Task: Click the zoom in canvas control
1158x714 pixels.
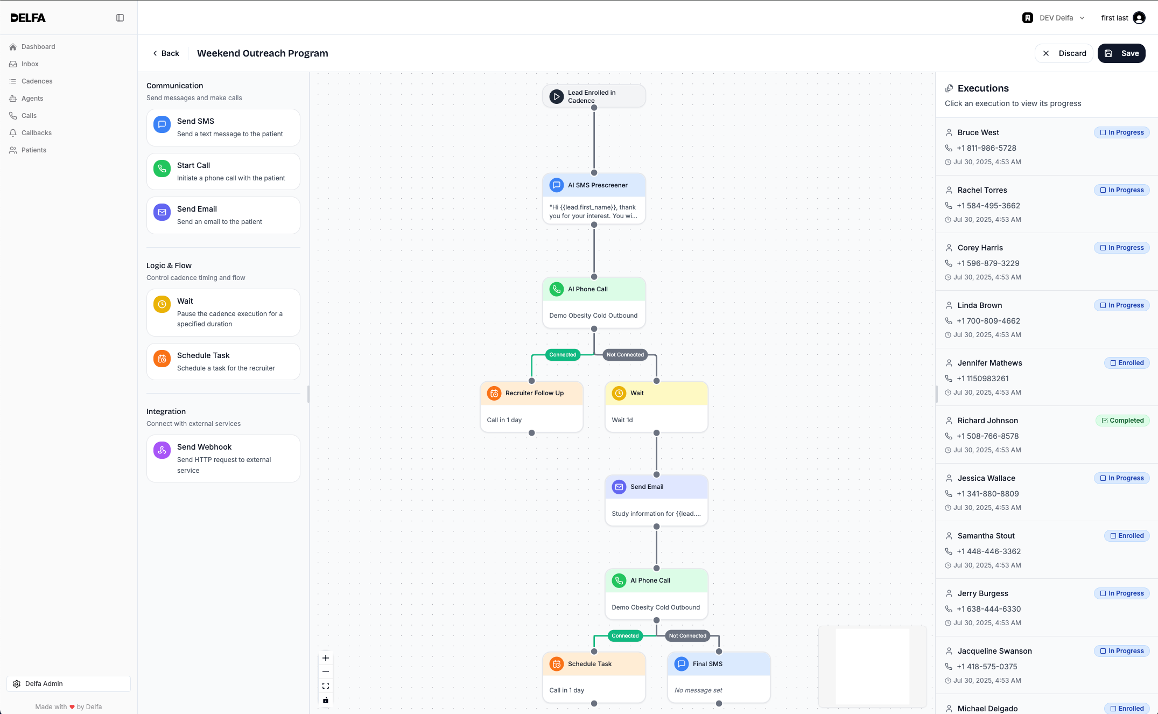Action: [326, 658]
